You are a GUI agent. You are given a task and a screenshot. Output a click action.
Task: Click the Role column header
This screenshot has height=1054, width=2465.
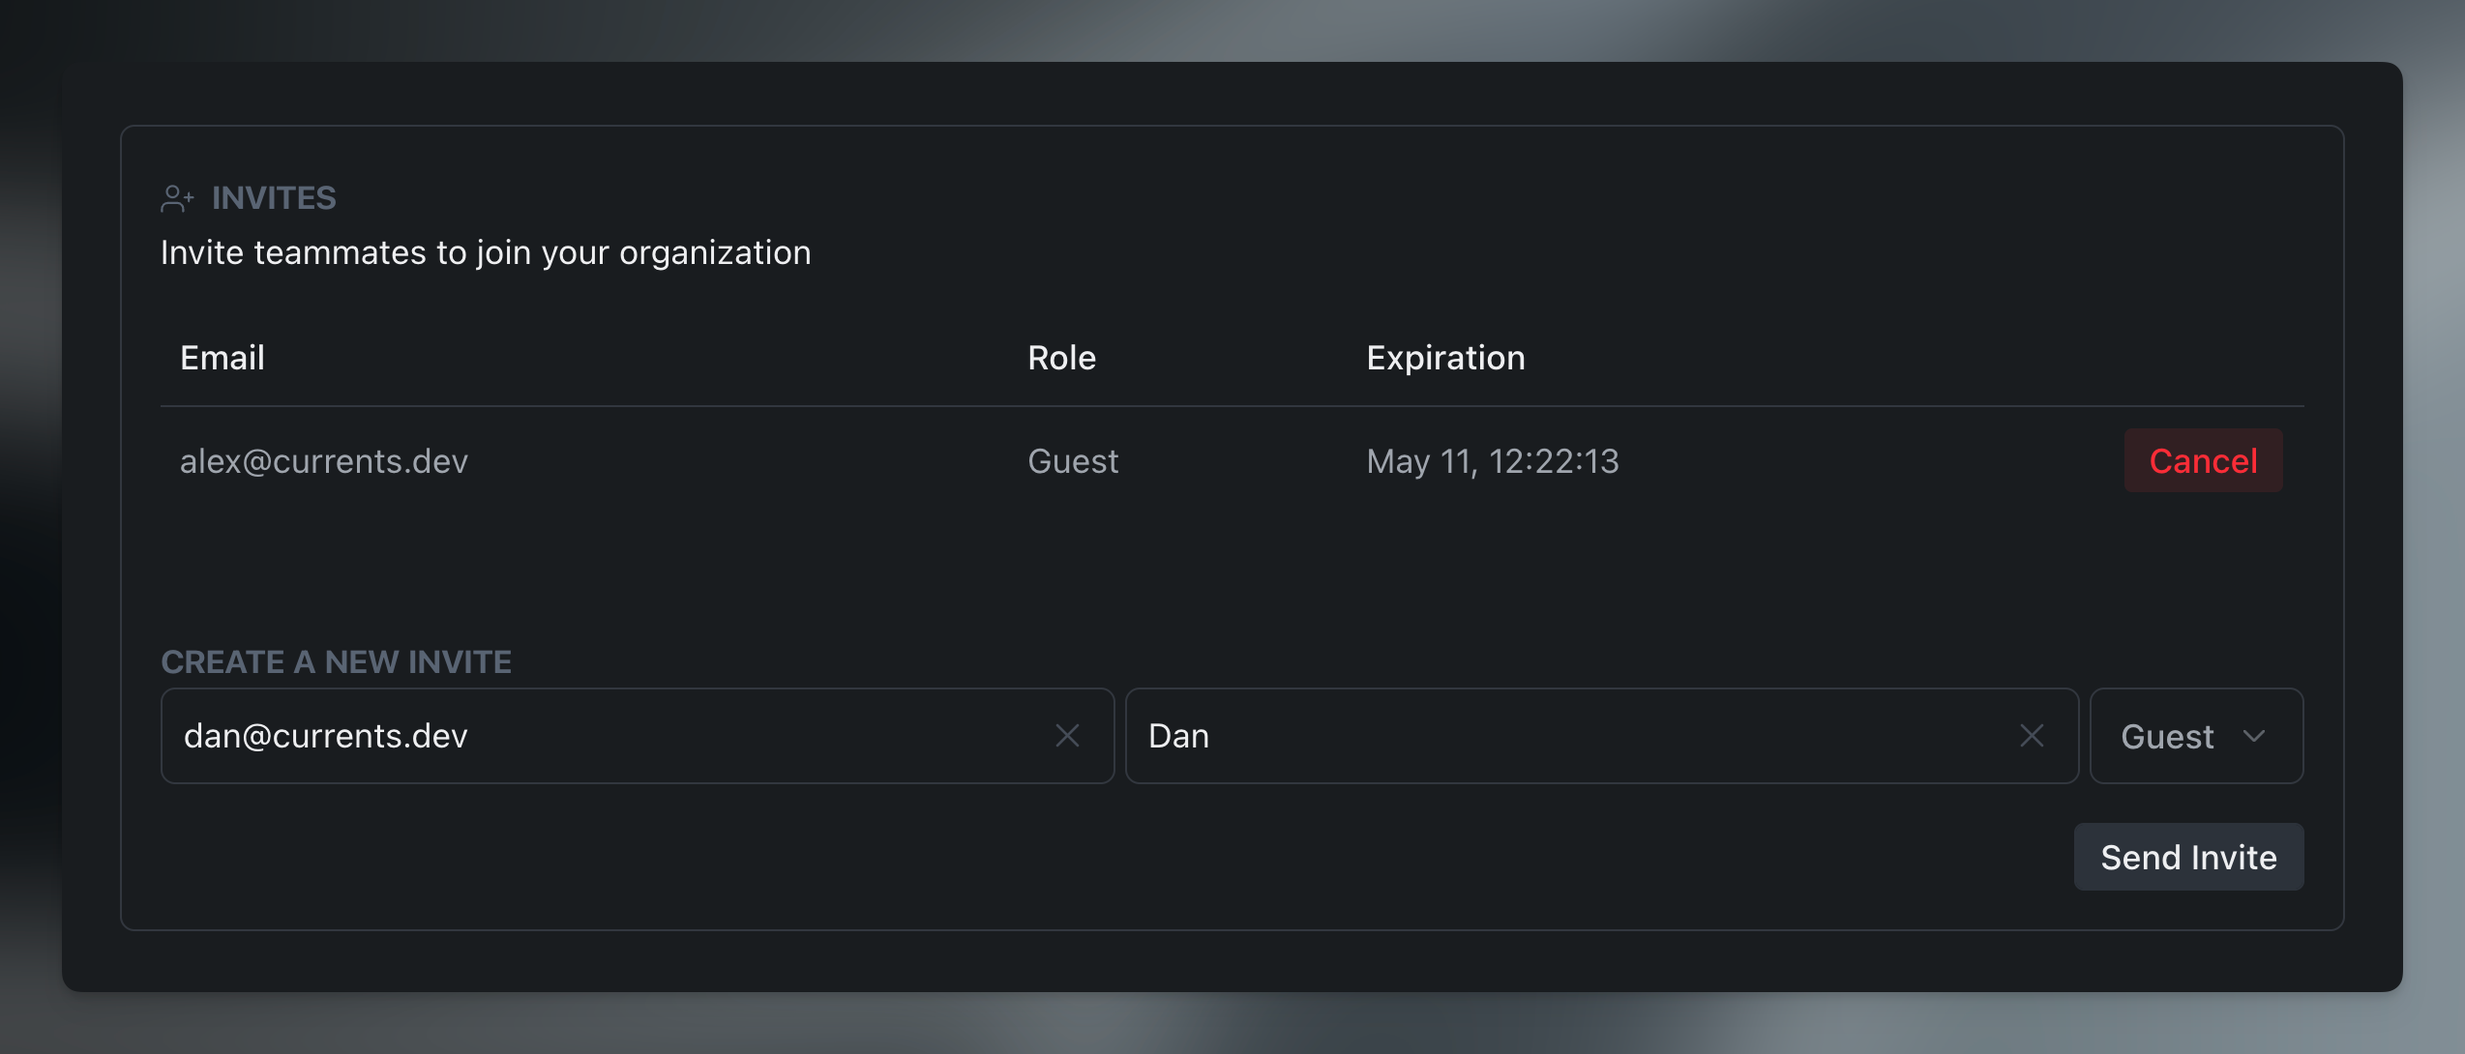tap(1061, 358)
